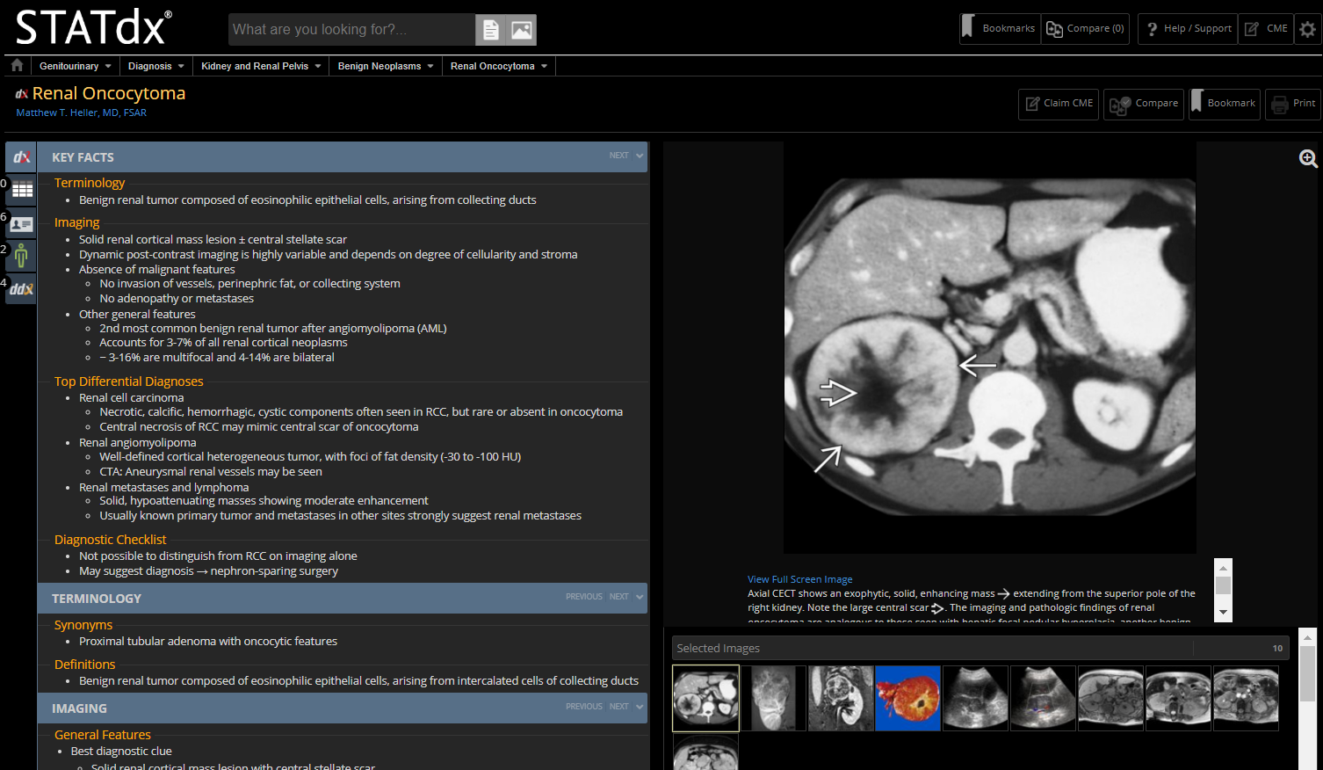Click the document search icon beside the search box
1323x770 pixels.
click(491, 30)
